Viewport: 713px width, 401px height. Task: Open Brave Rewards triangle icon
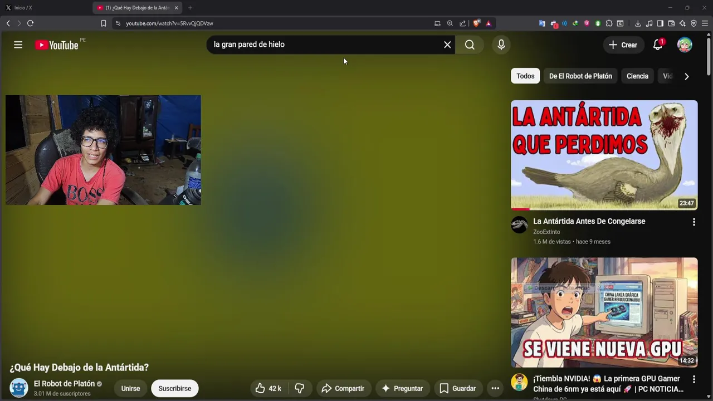tap(489, 23)
